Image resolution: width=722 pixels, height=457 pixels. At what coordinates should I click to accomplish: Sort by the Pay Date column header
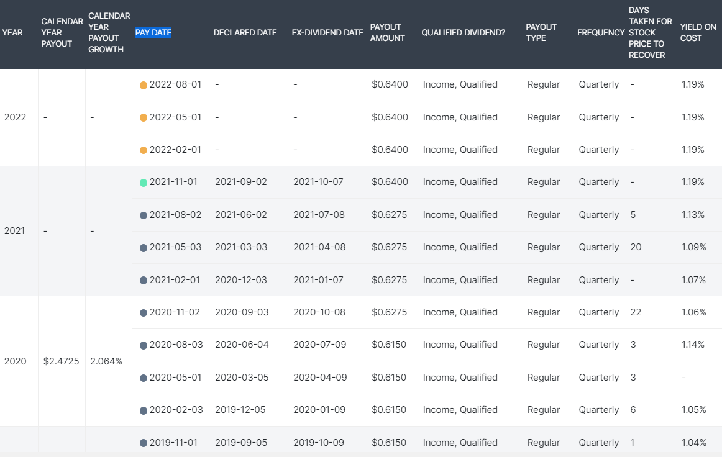point(153,33)
